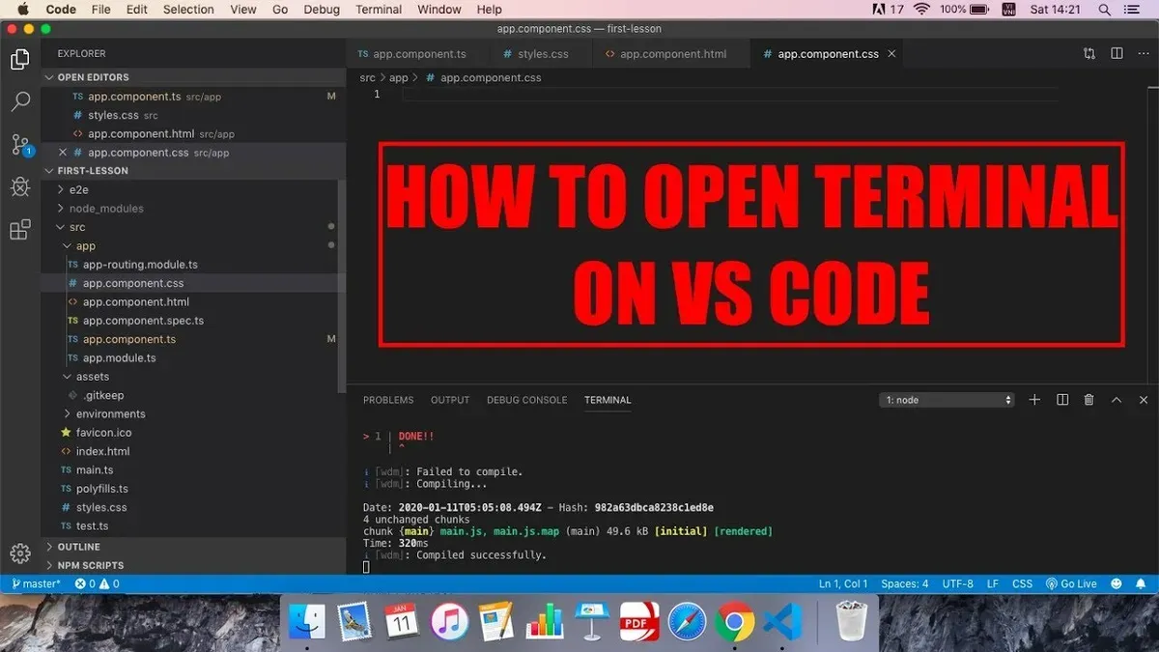The height and width of the screenshot is (652, 1159).
Task: Create a new terminal with plus icon
Action: (x=1034, y=400)
